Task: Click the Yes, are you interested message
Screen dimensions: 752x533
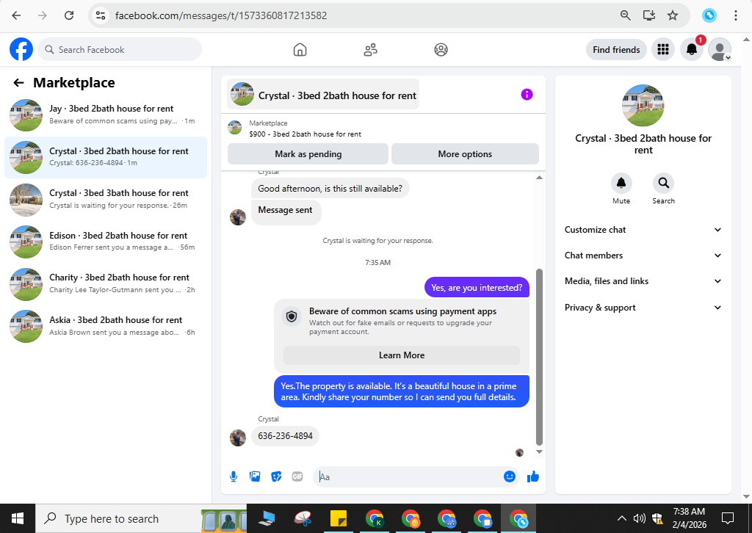Action: click(477, 288)
